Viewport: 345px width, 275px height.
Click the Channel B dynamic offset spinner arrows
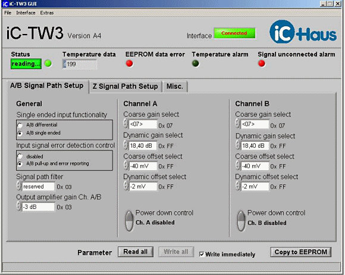pyautogui.click(x=237, y=186)
